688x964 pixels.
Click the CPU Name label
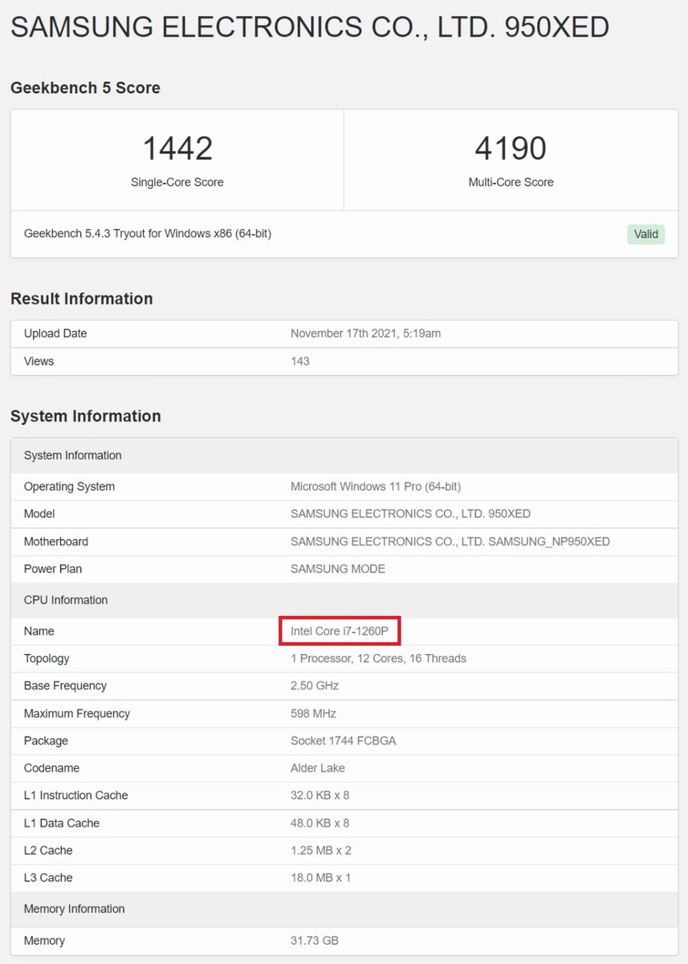39,631
